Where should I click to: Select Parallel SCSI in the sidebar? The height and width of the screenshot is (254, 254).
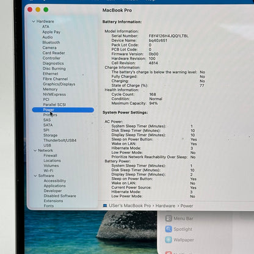54,104
